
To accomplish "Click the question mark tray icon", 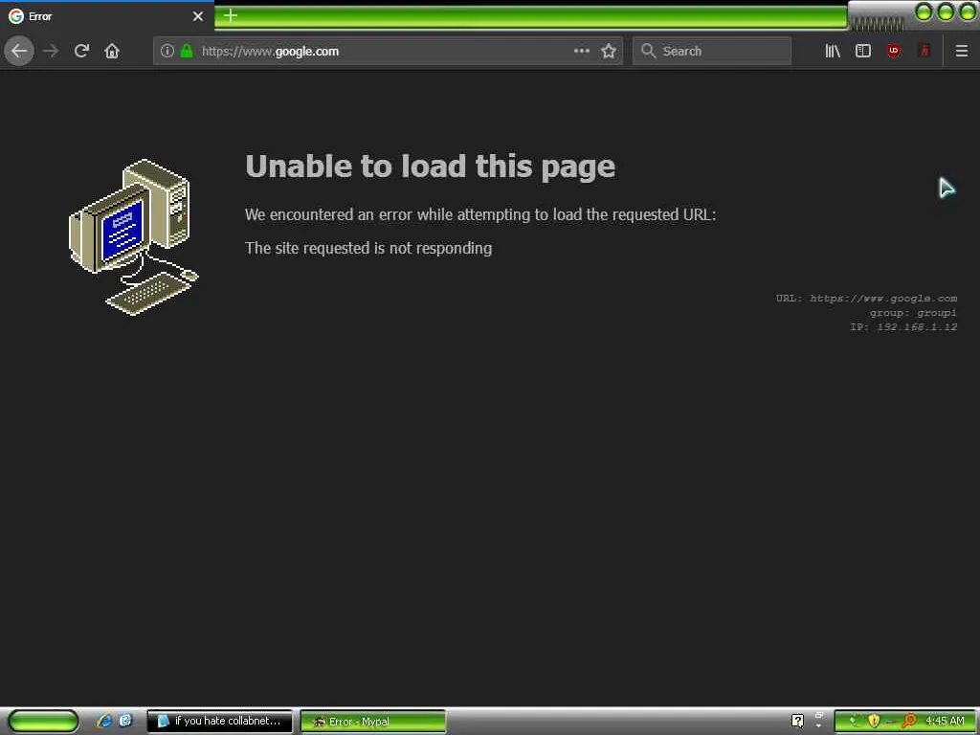I will click(797, 722).
